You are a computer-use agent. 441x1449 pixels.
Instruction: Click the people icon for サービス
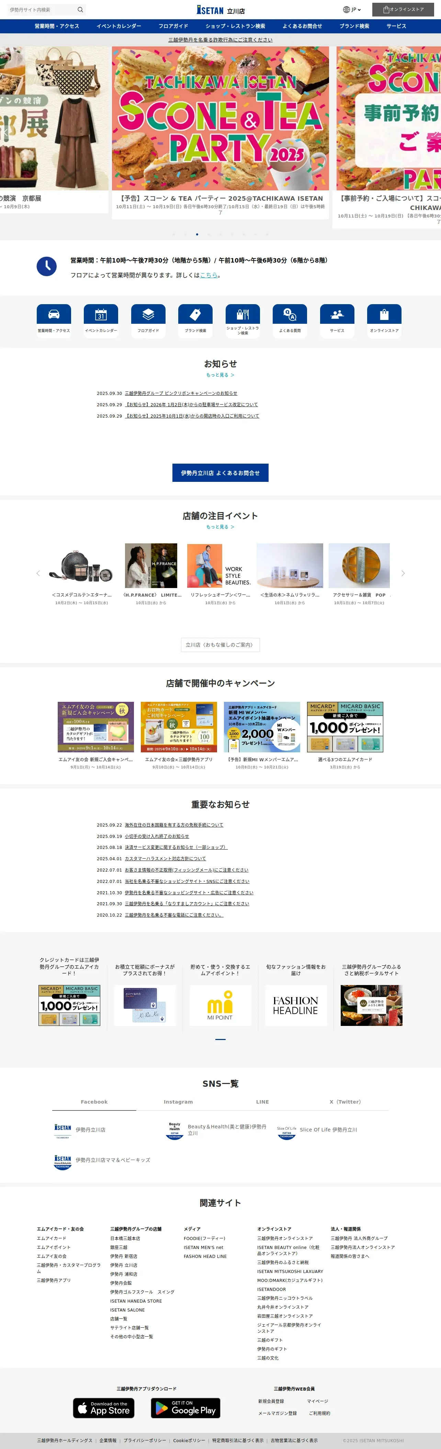337,314
